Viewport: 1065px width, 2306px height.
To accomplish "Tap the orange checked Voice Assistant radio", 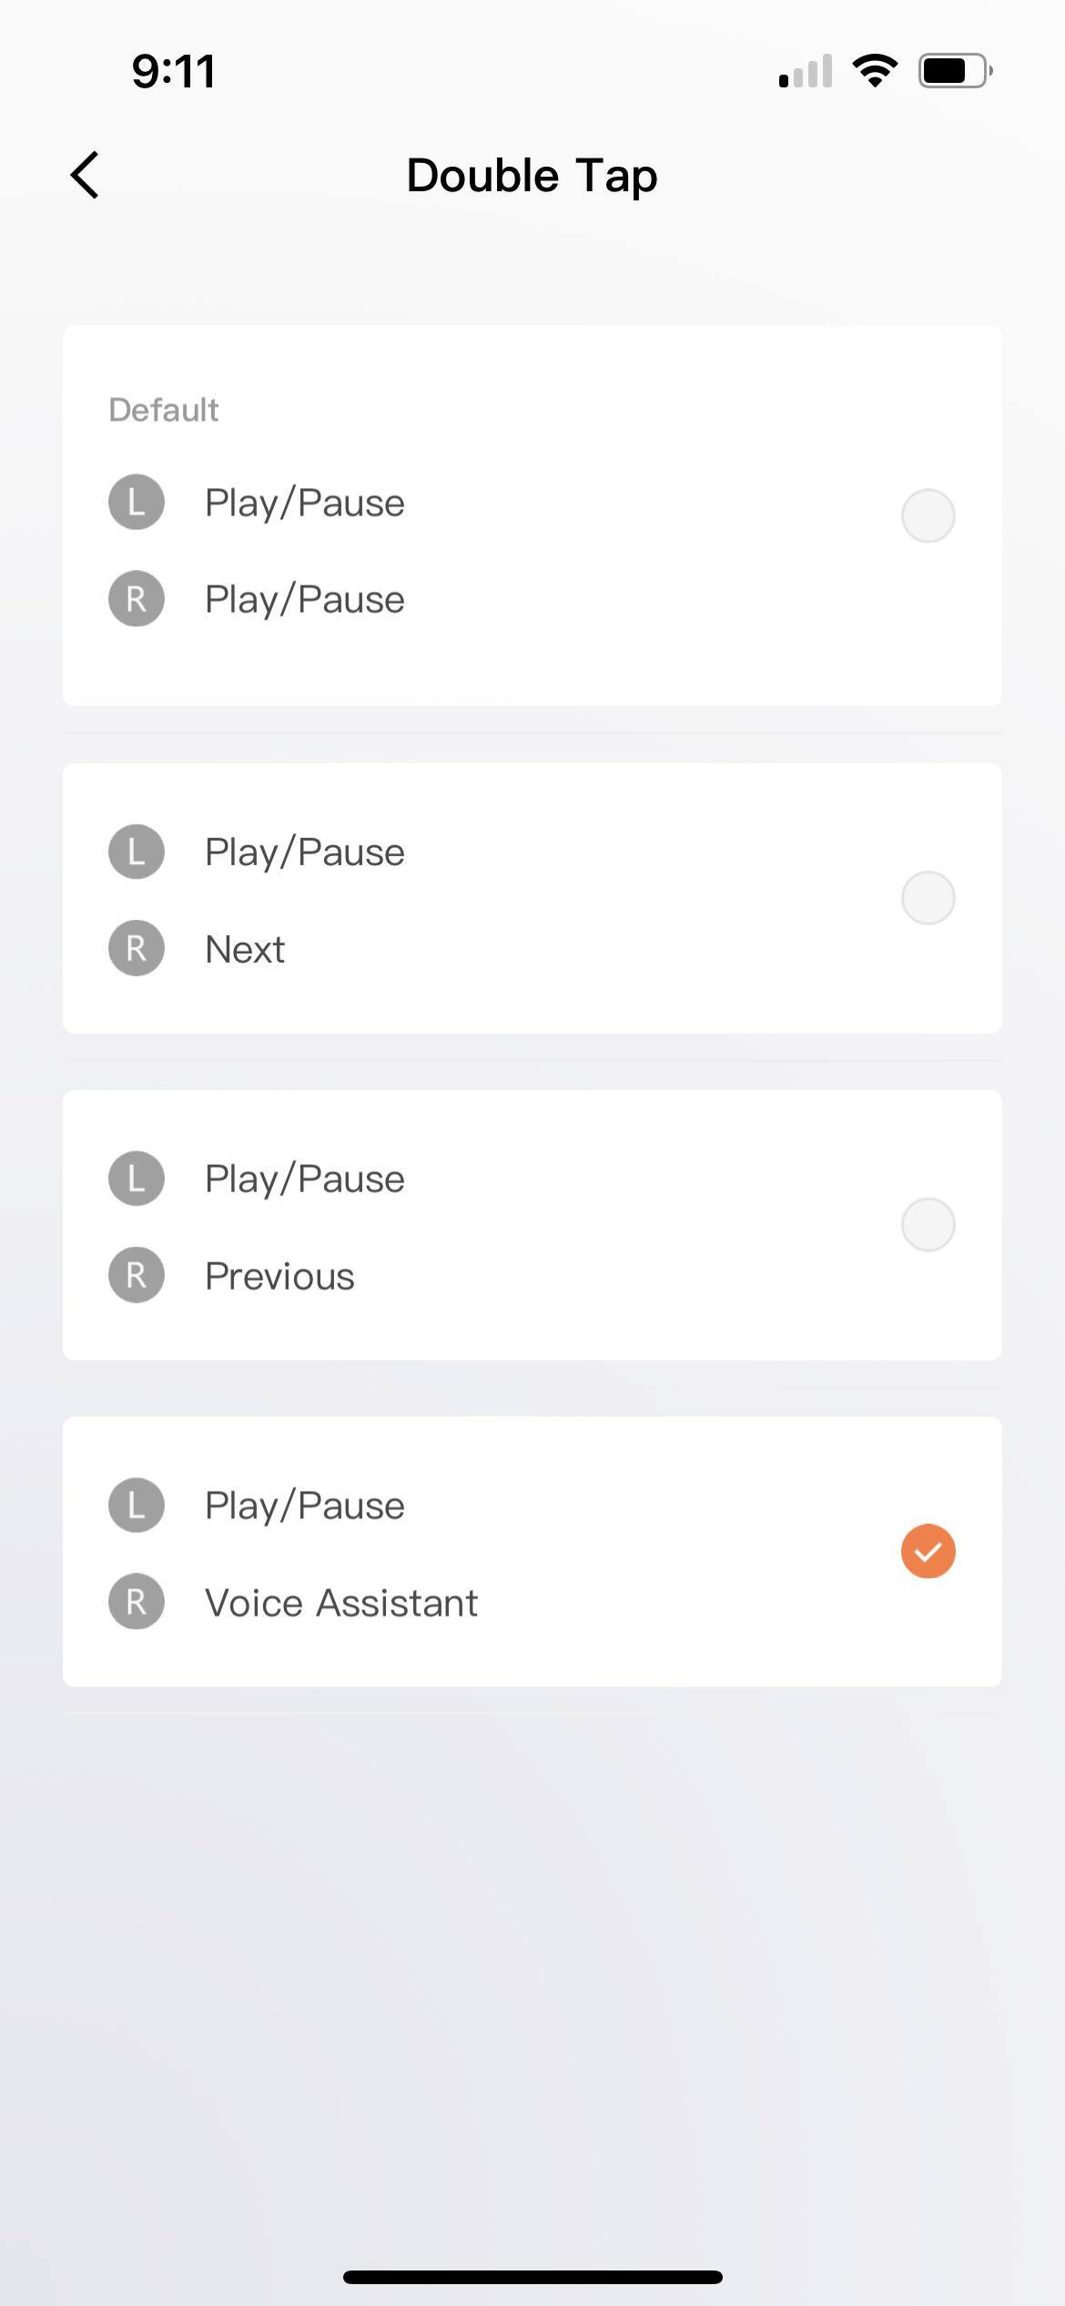I will [928, 1551].
